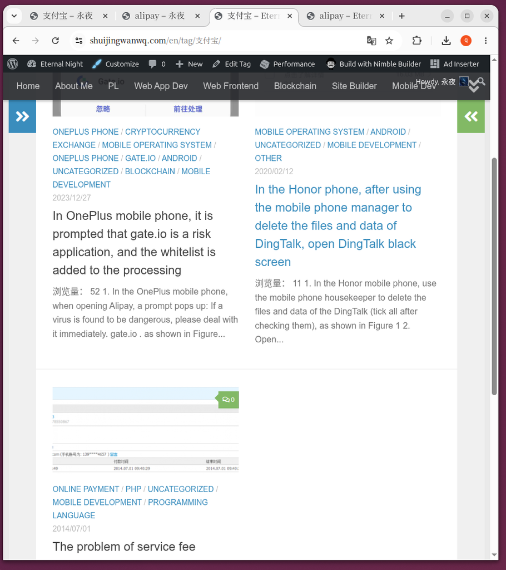Image resolution: width=506 pixels, height=570 pixels.
Task: Open the tab search dropdown arrow
Action: (14, 16)
